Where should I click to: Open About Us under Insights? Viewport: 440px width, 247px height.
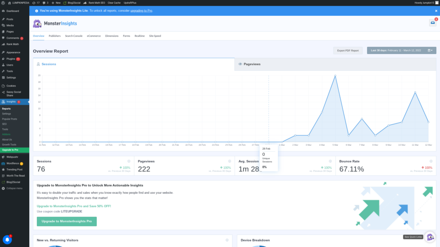(x=7, y=139)
